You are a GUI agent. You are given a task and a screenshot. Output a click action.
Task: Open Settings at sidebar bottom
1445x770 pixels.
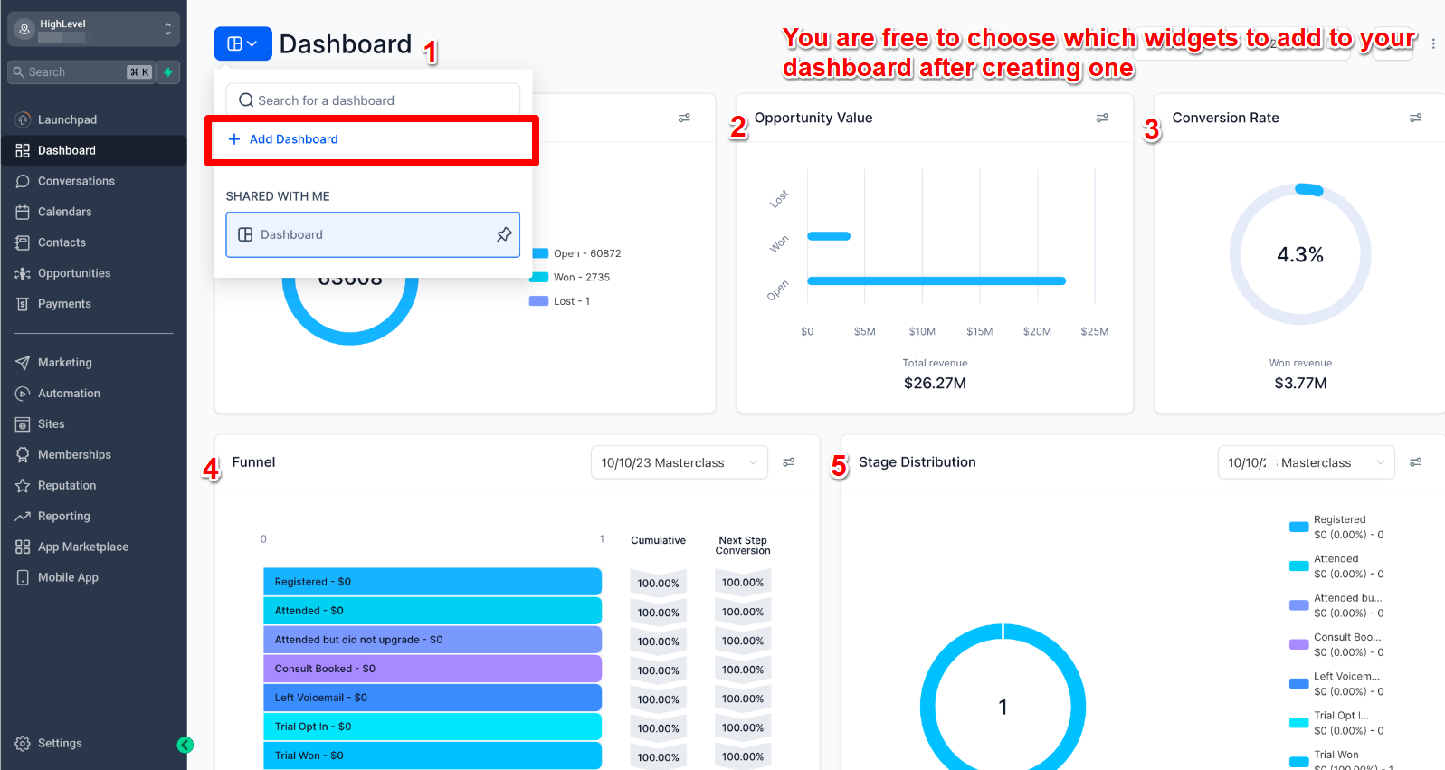tap(60, 743)
